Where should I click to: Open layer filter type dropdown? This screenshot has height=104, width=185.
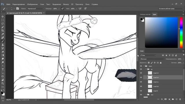coord(148,55)
